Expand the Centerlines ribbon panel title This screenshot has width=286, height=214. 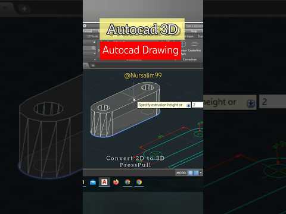[189, 59]
